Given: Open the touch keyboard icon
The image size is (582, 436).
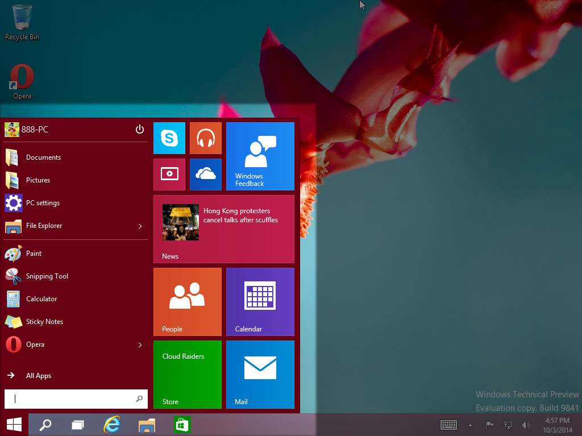Looking at the screenshot, I should (448, 425).
